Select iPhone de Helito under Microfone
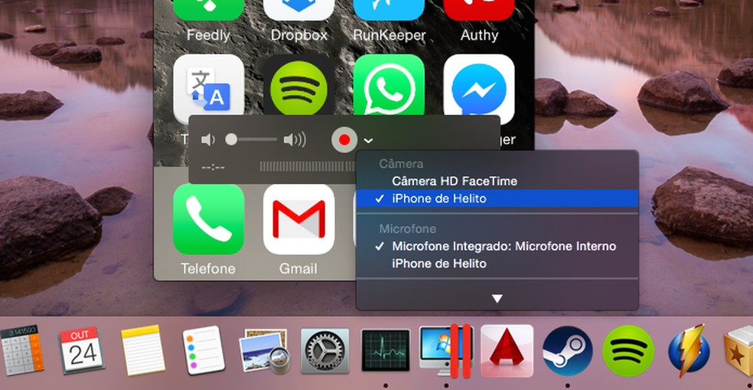 click(x=497, y=263)
